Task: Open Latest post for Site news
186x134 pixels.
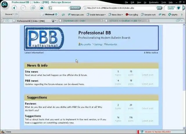Action: pos(148,75)
